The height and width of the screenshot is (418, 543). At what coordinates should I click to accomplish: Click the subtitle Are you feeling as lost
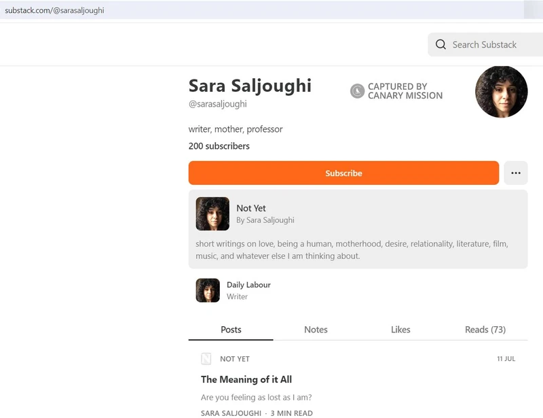(257, 397)
